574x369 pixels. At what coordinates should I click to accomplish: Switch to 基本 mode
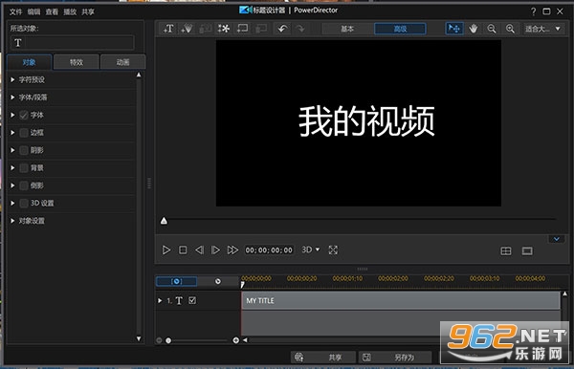pos(347,29)
